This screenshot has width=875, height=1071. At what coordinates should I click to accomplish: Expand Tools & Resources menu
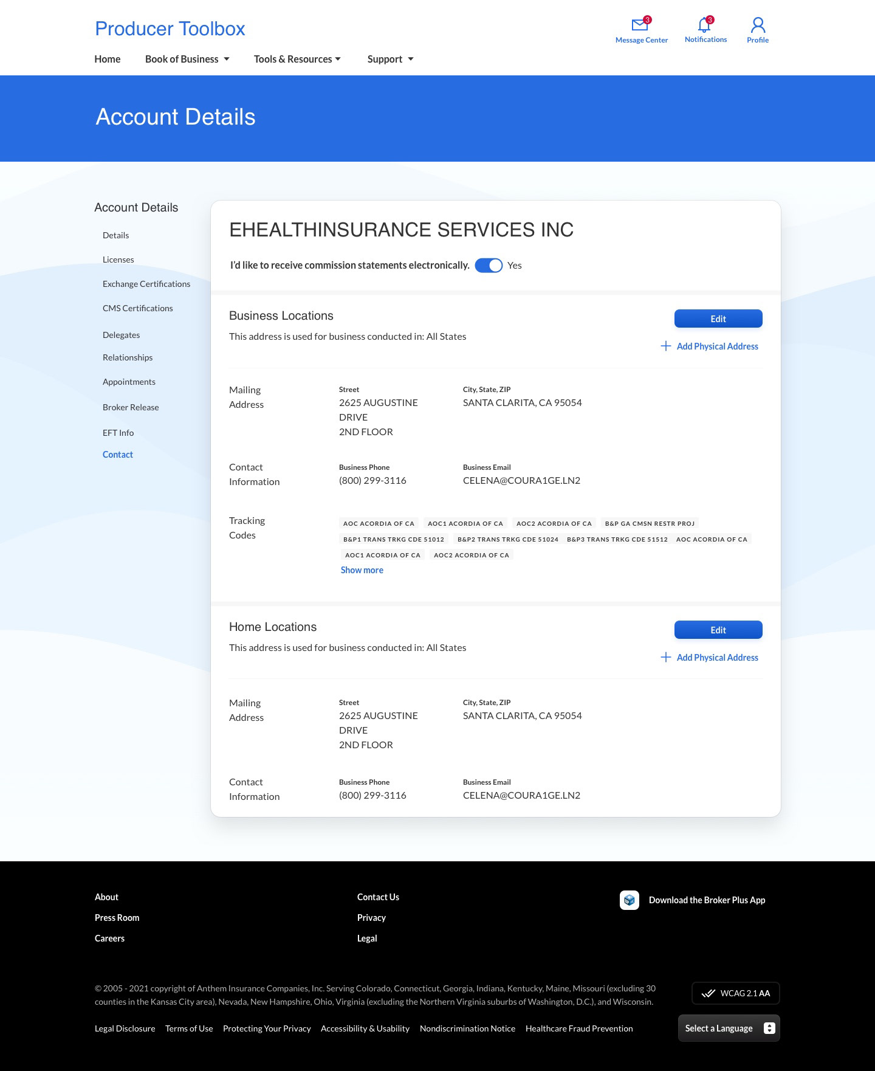point(297,59)
